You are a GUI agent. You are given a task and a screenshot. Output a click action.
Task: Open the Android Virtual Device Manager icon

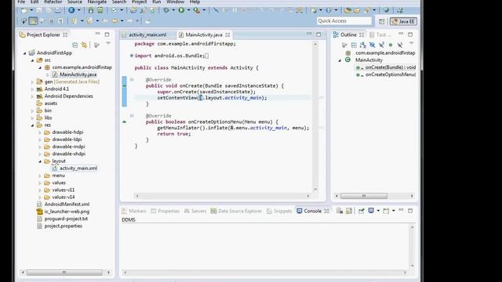click(x=100, y=10)
